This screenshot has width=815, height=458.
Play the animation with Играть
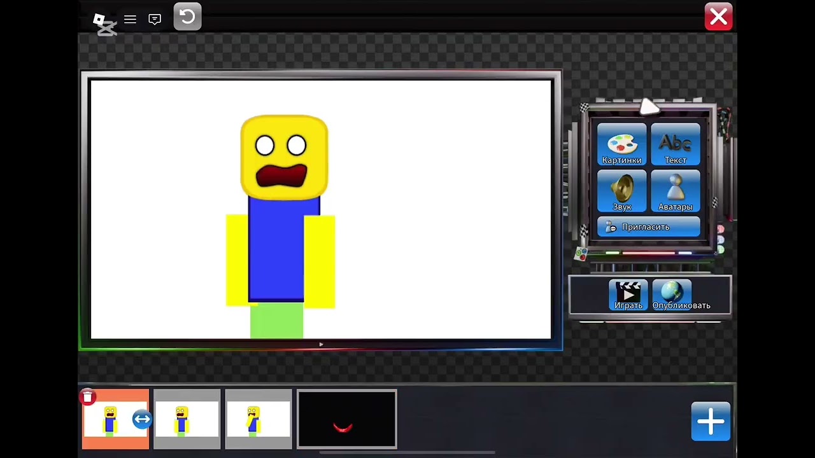(628, 295)
